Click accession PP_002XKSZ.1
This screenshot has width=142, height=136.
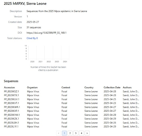point(11,91)
